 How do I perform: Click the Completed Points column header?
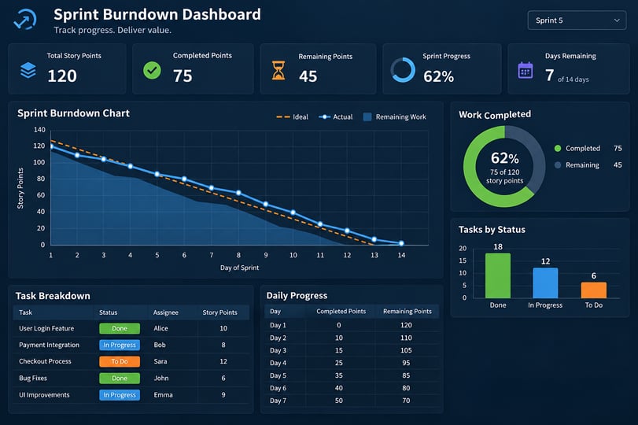341,311
